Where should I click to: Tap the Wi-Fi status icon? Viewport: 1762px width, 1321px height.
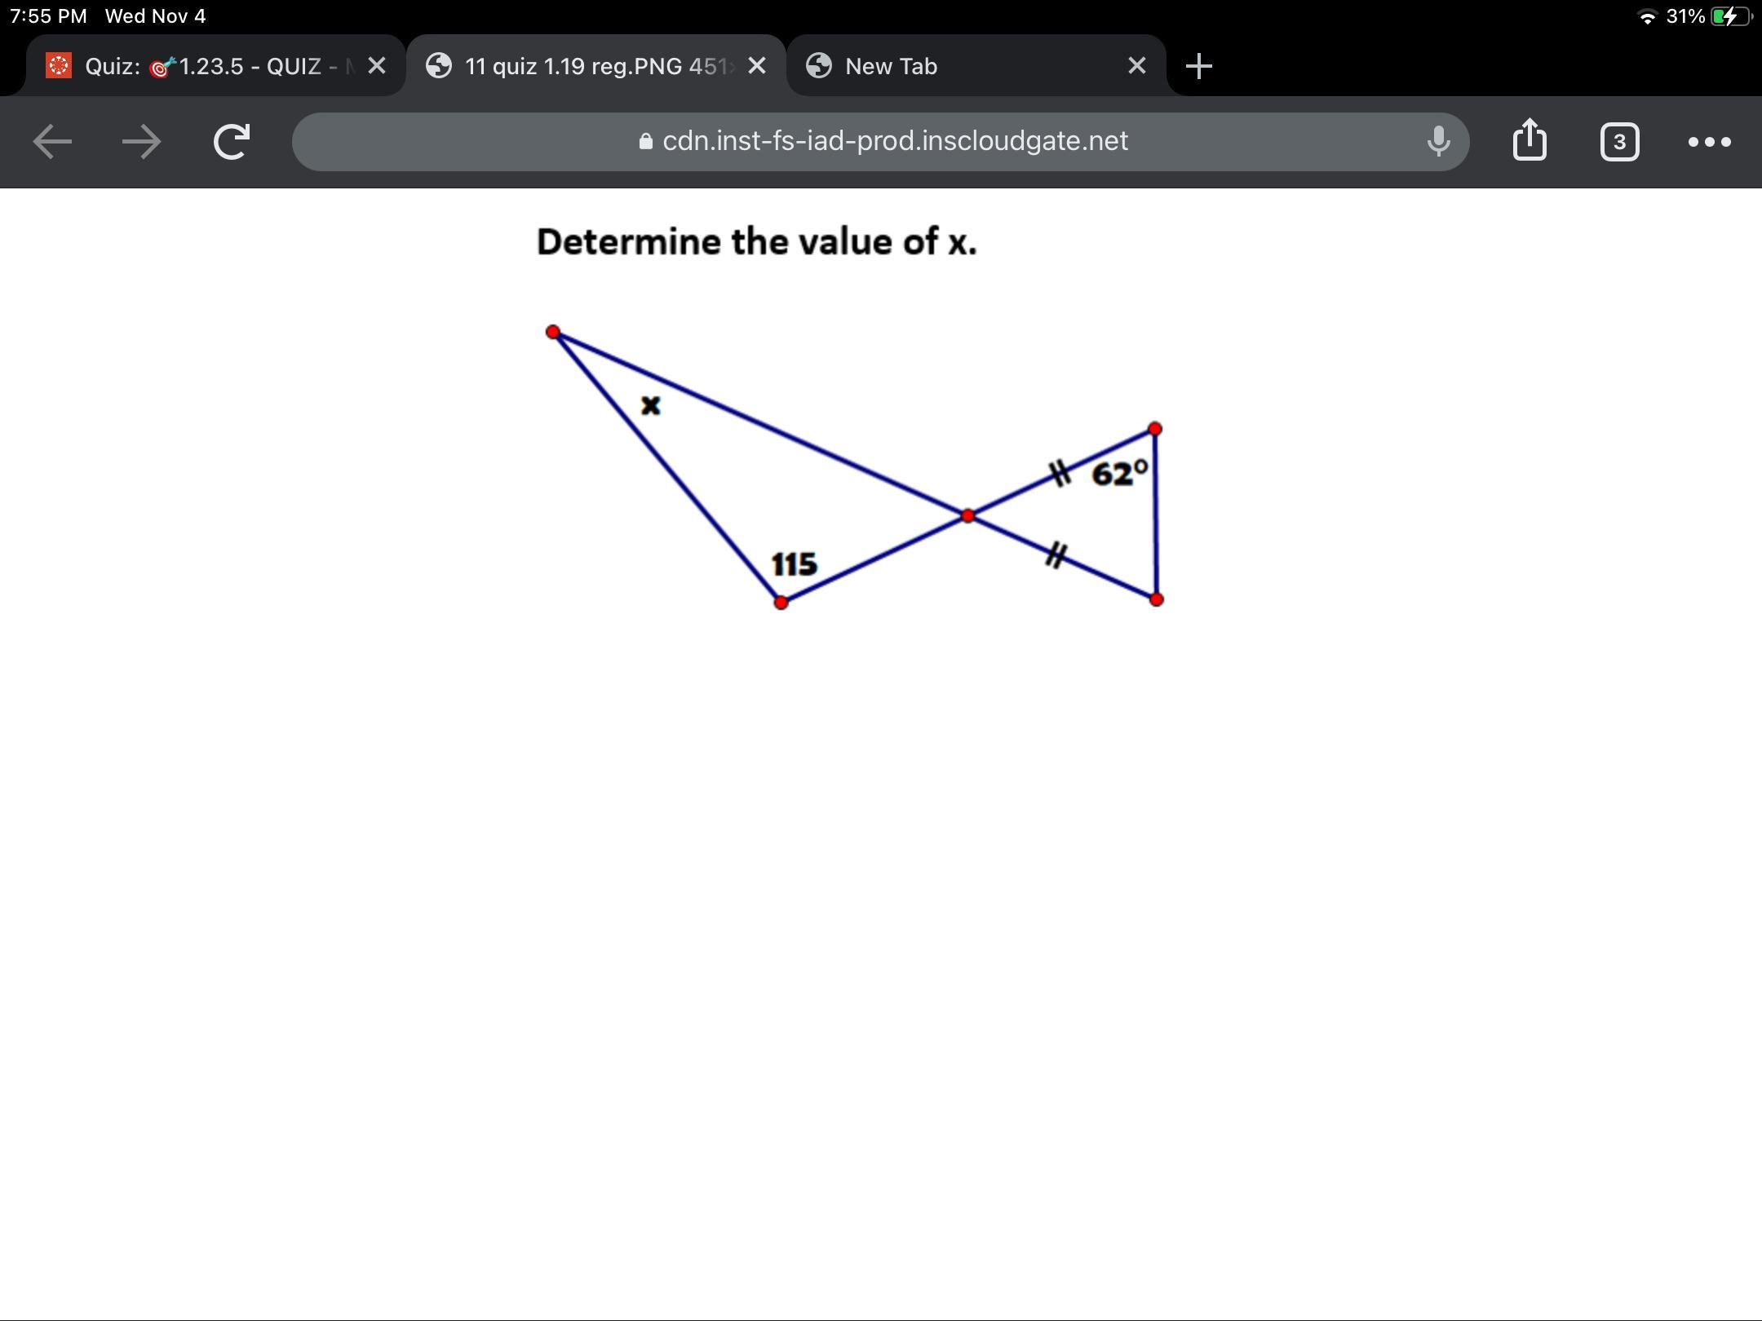[1647, 16]
